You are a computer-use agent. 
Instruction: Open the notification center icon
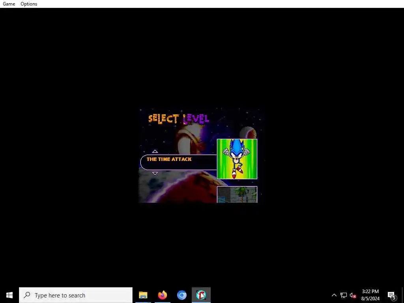click(x=391, y=295)
